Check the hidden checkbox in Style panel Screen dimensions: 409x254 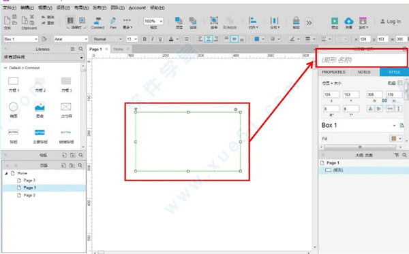(x=400, y=83)
